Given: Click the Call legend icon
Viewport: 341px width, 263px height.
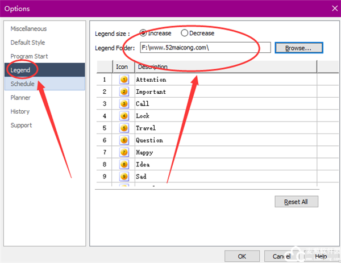Looking at the screenshot, I should (123, 104).
